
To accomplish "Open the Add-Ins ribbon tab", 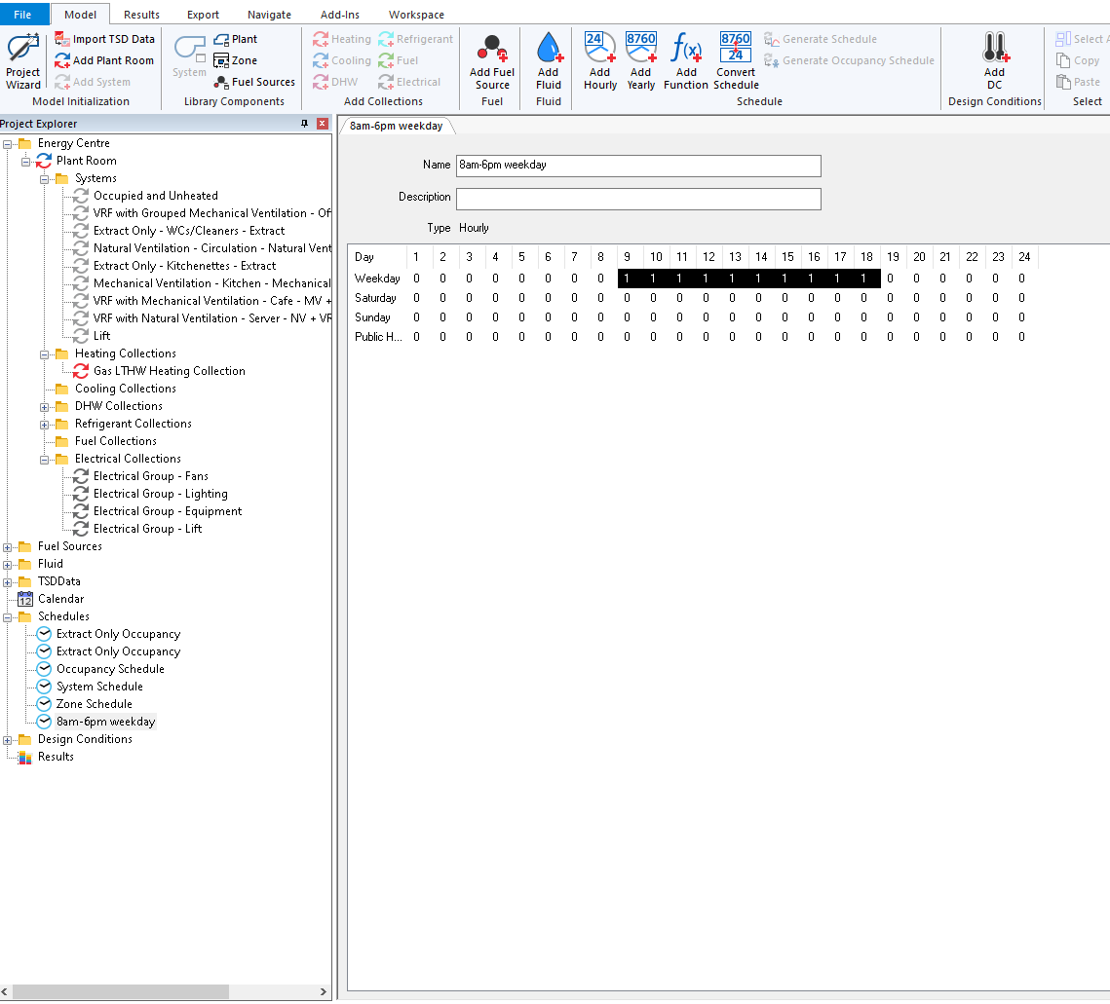I will pos(340,15).
